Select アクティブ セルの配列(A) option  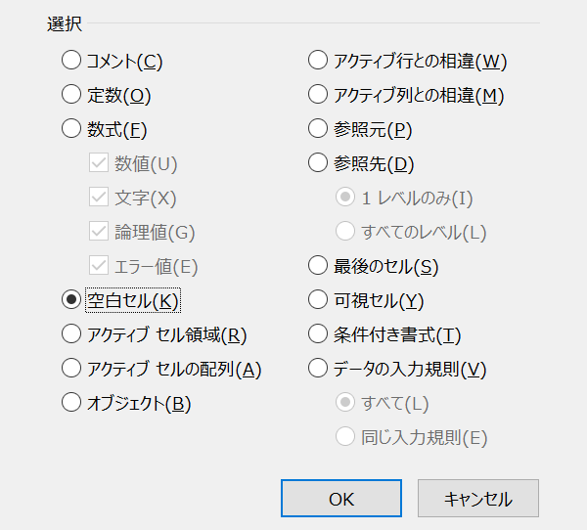tap(71, 369)
